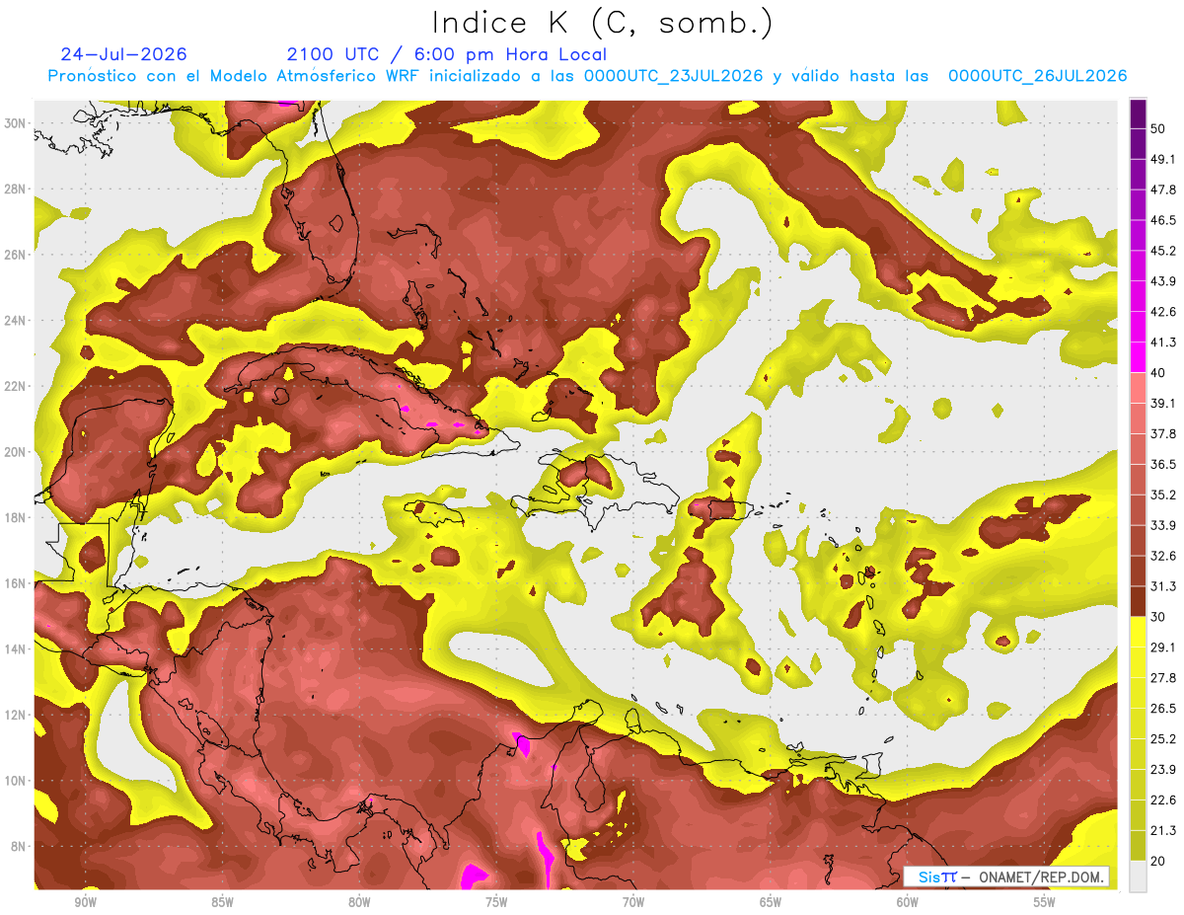Image resolution: width=1184 pixels, height=915 pixels.
Task: Click the colorbar label '32.6'
Action: tap(1164, 556)
